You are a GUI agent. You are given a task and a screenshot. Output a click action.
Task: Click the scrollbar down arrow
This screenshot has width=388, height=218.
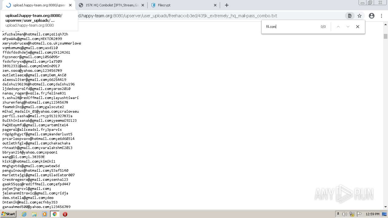tap(386, 207)
